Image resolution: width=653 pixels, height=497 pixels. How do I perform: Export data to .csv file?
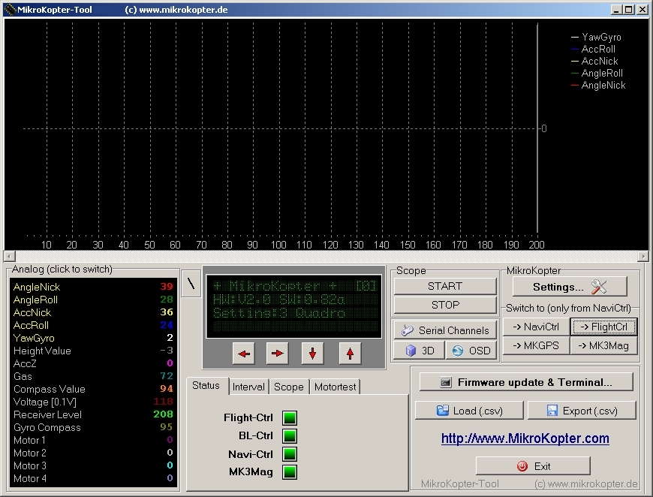pos(582,410)
